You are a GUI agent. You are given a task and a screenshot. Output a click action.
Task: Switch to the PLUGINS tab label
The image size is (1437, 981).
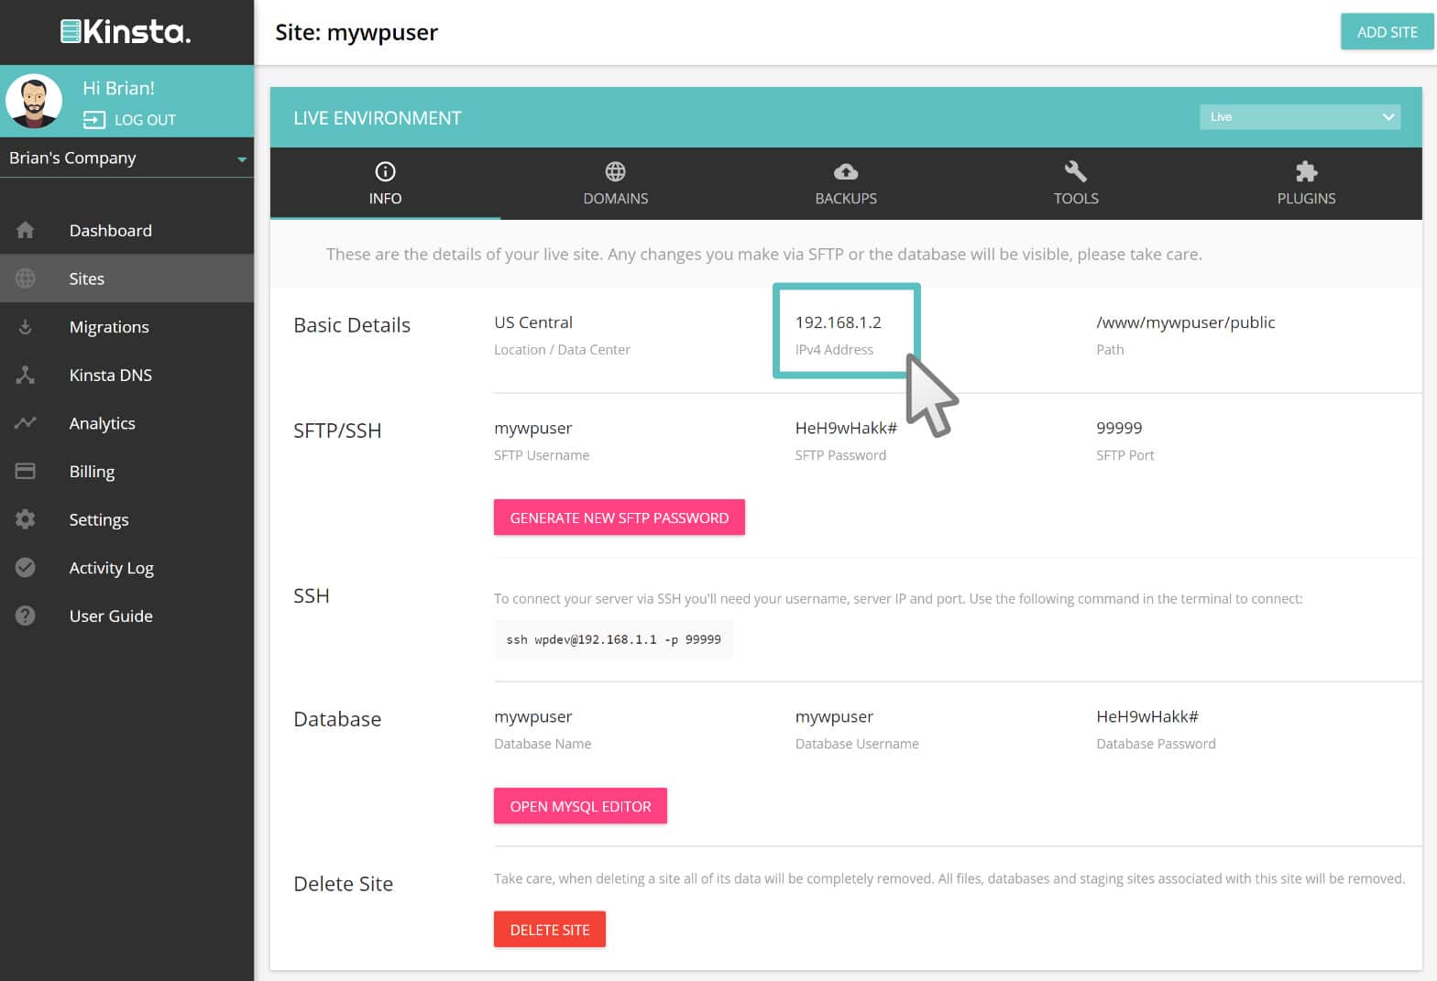point(1306,199)
